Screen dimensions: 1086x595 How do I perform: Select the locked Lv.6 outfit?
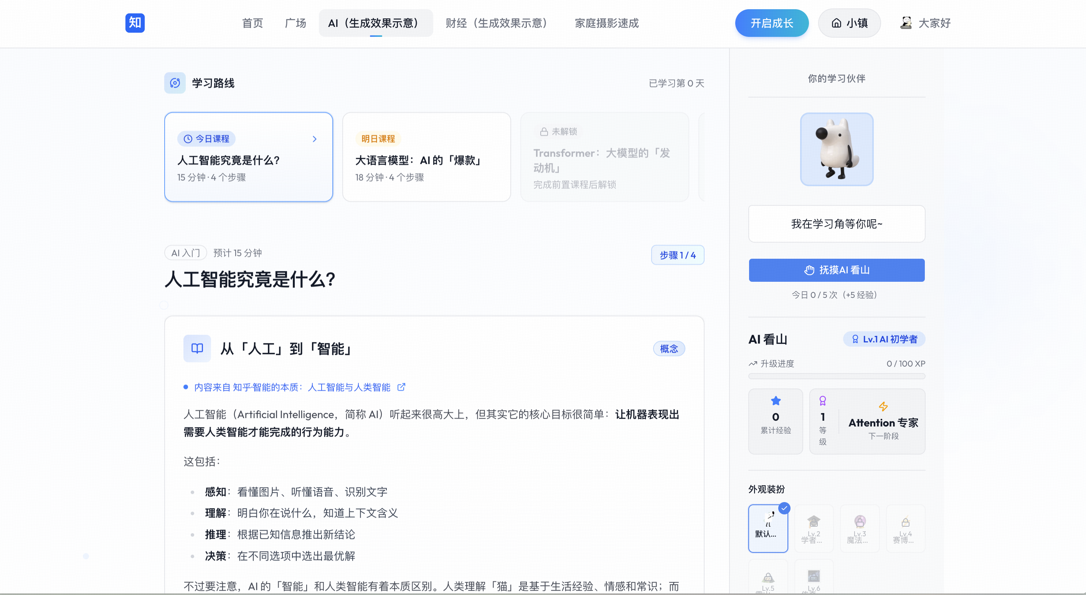coord(814,577)
